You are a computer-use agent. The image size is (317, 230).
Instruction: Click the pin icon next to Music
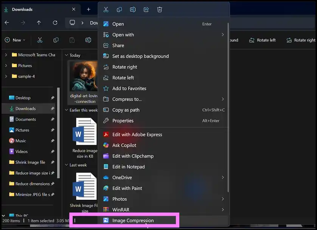pyautogui.click(x=53, y=141)
